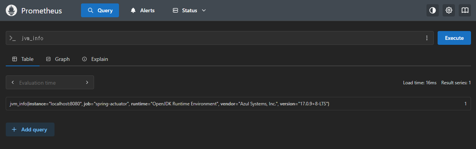
Task: Step evaluation time forward with right chevron
Action: [87, 82]
